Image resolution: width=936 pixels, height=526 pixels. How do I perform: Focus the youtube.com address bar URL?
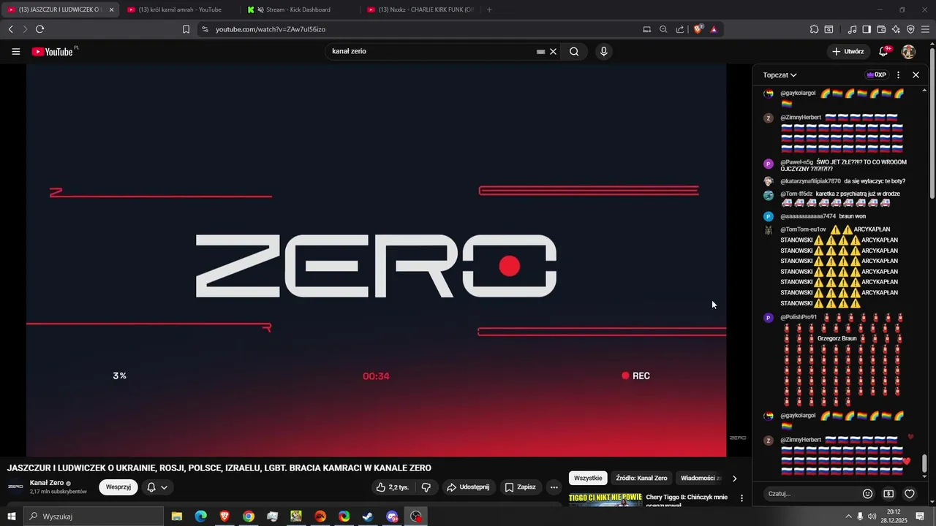coord(271,29)
